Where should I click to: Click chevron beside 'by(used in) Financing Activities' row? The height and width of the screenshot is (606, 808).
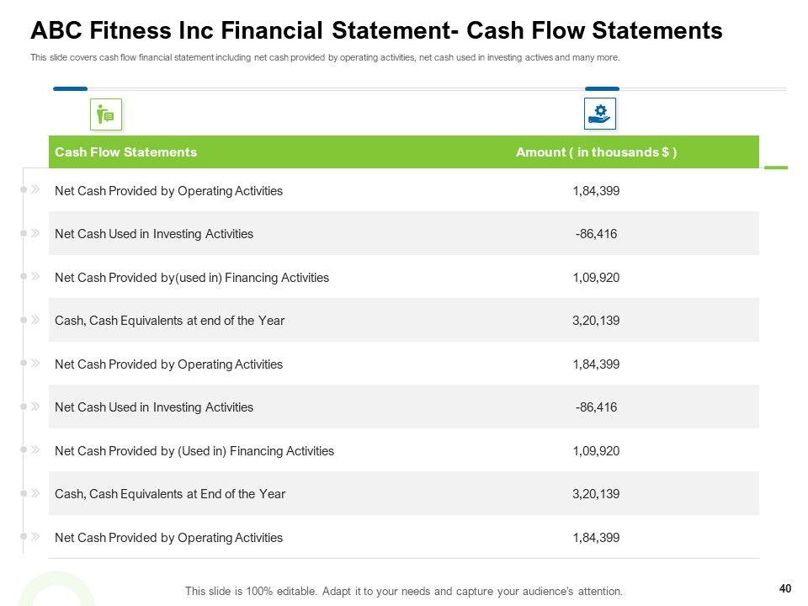click(x=35, y=277)
